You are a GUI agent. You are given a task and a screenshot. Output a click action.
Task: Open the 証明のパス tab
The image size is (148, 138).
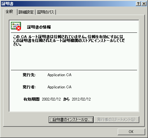[x=46, y=12]
